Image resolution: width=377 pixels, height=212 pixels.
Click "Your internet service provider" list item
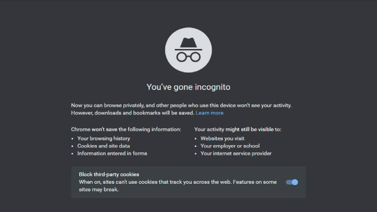pyautogui.click(x=236, y=154)
